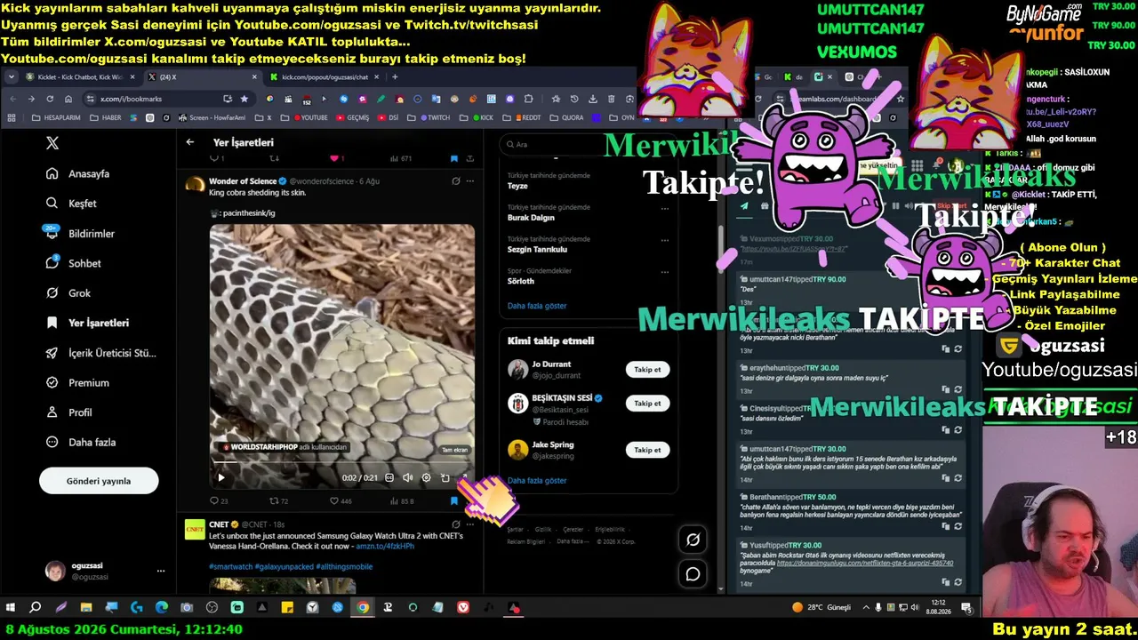The width and height of the screenshot is (1138, 640).
Task: Like the King cobra post
Action: point(341,501)
